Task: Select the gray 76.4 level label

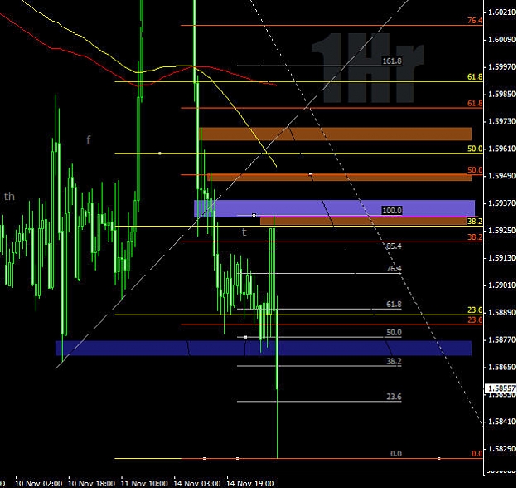Action: click(x=394, y=268)
